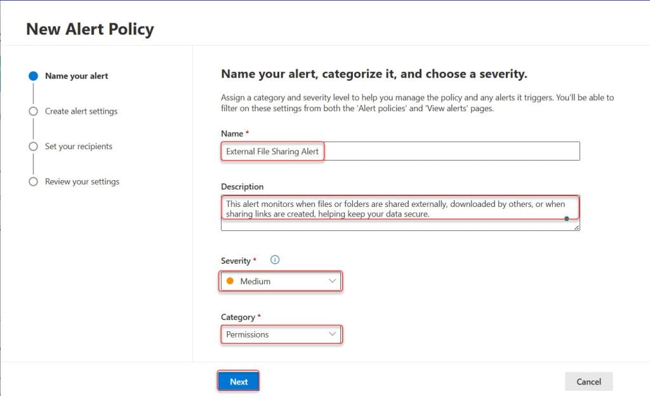Image resolution: width=650 pixels, height=396 pixels.
Task: Click the New Alert Policy page heading
Action: pyautogui.click(x=90, y=29)
